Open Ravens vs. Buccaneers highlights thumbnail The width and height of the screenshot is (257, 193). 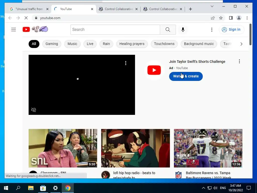click(208, 148)
